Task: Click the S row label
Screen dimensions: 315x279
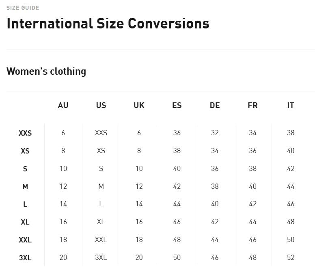Action: (25, 169)
